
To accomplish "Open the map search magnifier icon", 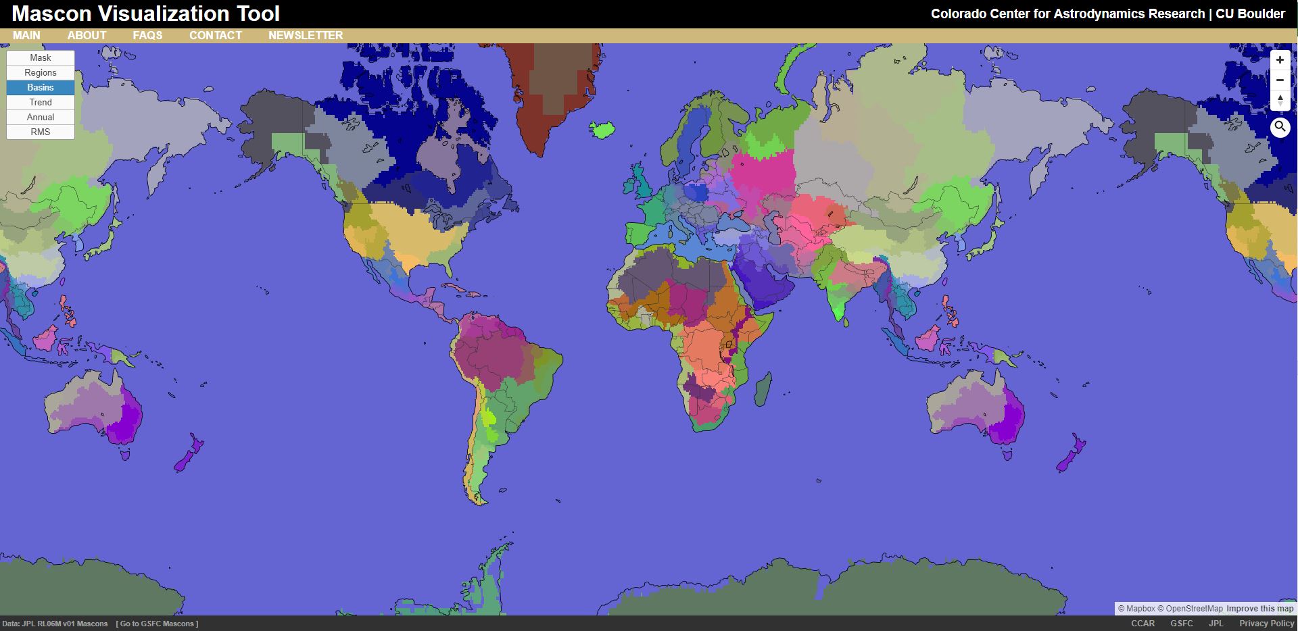I will [1280, 127].
